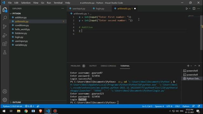203x114 pixels.
Task: Open errors and warnings count in status bar
Action: pyautogui.click(x=29, y=106)
